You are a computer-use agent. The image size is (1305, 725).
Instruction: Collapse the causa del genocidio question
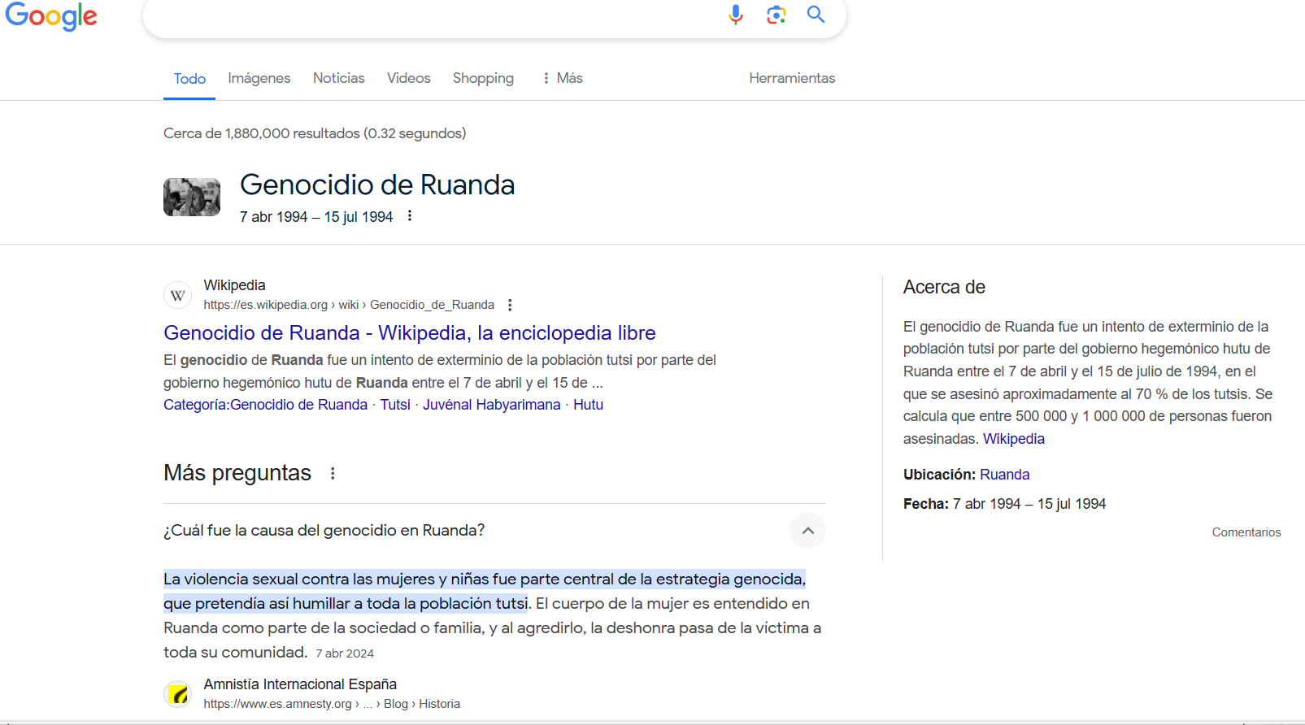click(x=807, y=531)
